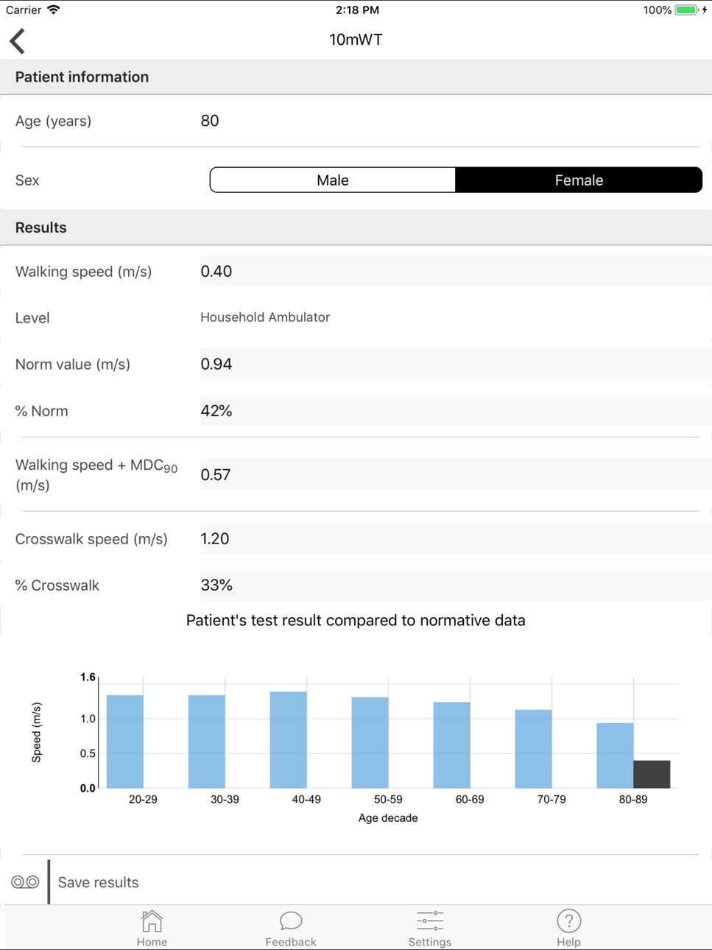This screenshot has height=950, width=712.
Task: Tap the Walking speed value 0.40
Action: tap(456, 271)
